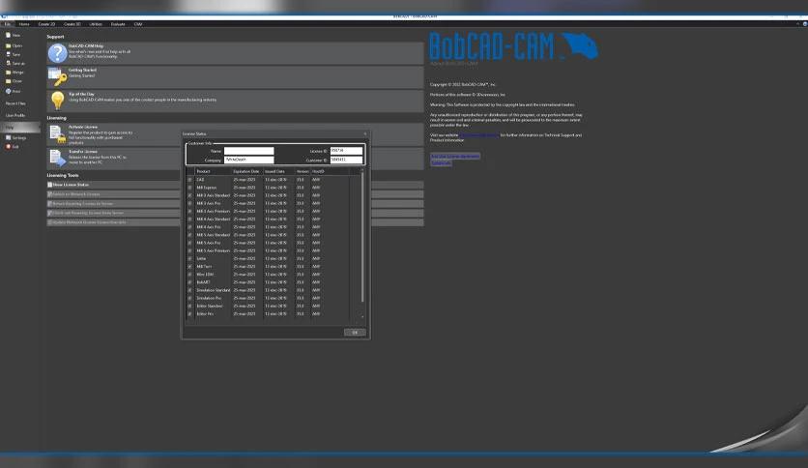Toggle checkbox for Mill 3 Axis Standard row
Viewport: 808px width, 468px height.
(x=189, y=195)
